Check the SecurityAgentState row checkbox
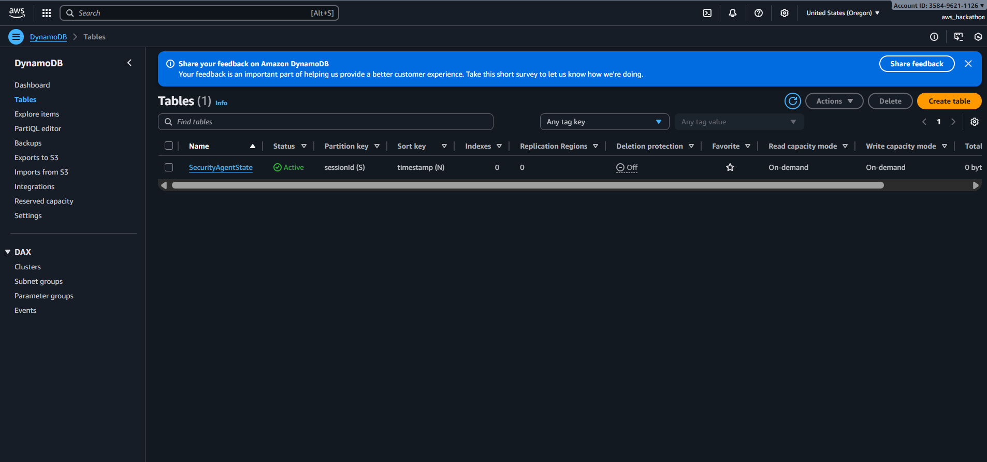The image size is (987, 462). tap(169, 167)
